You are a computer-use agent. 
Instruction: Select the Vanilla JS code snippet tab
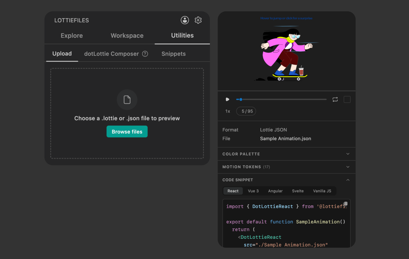tap(322, 191)
